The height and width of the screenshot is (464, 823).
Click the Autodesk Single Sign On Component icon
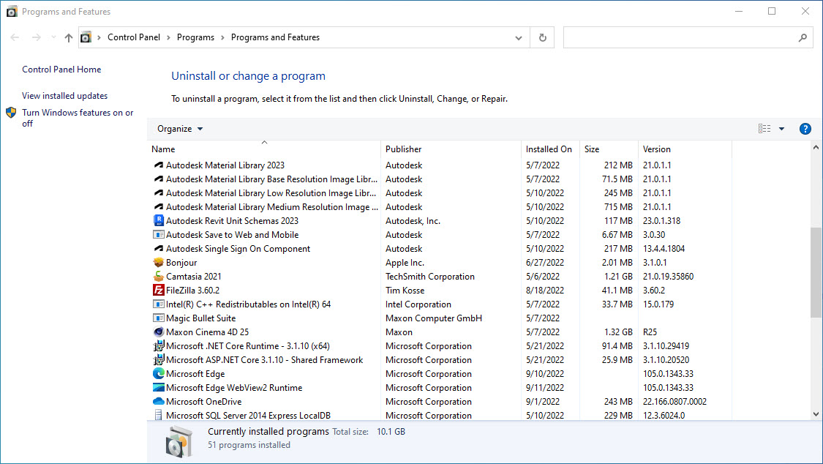(x=158, y=248)
